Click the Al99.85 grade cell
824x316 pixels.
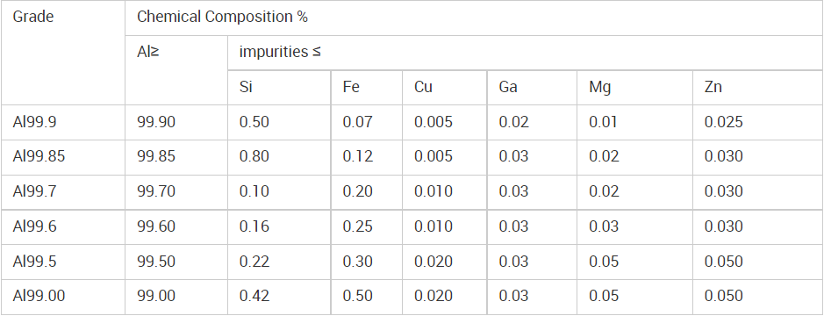click(x=63, y=157)
